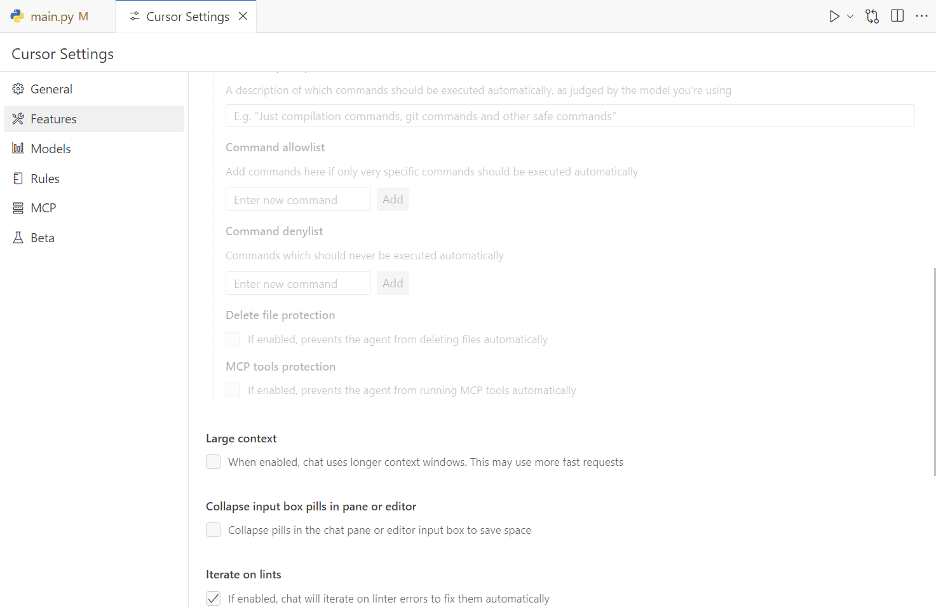This screenshot has width=936, height=607.
Task: Open the General settings section
Action: point(51,89)
